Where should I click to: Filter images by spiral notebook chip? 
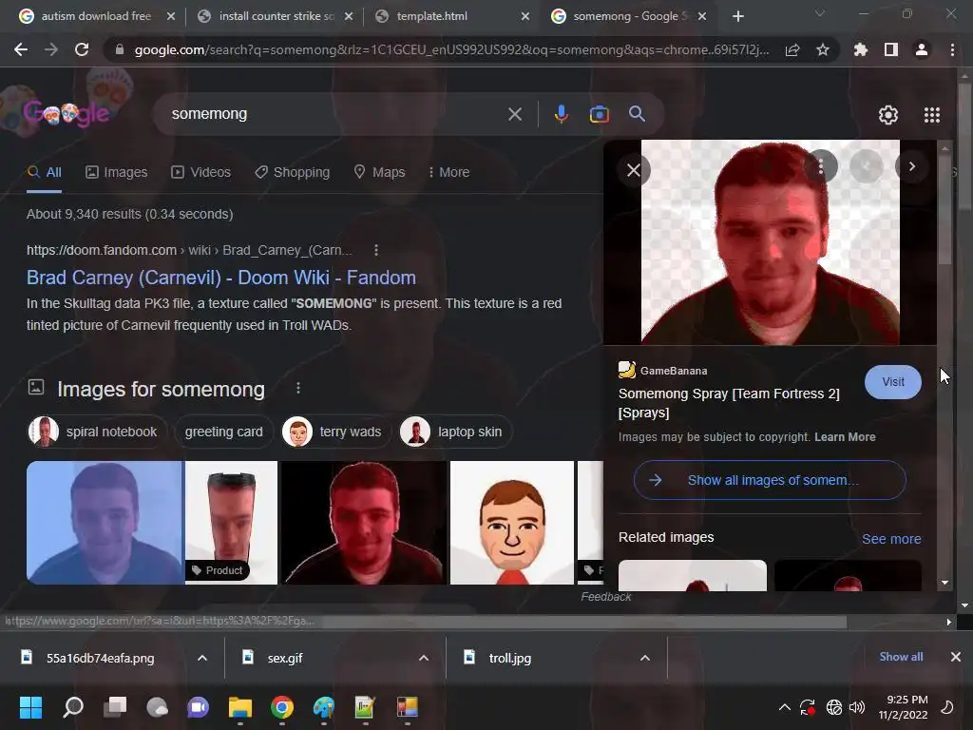coord(96,432)
